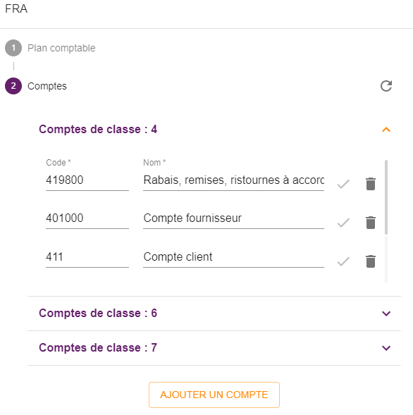Validate account 419800 with checkmark
The height and width of the screenshot is (415, 413).
pos(343,184)
